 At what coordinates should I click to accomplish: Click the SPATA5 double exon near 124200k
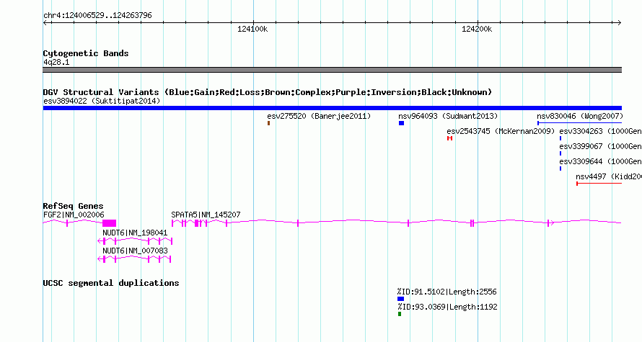(x=472, y=223)
